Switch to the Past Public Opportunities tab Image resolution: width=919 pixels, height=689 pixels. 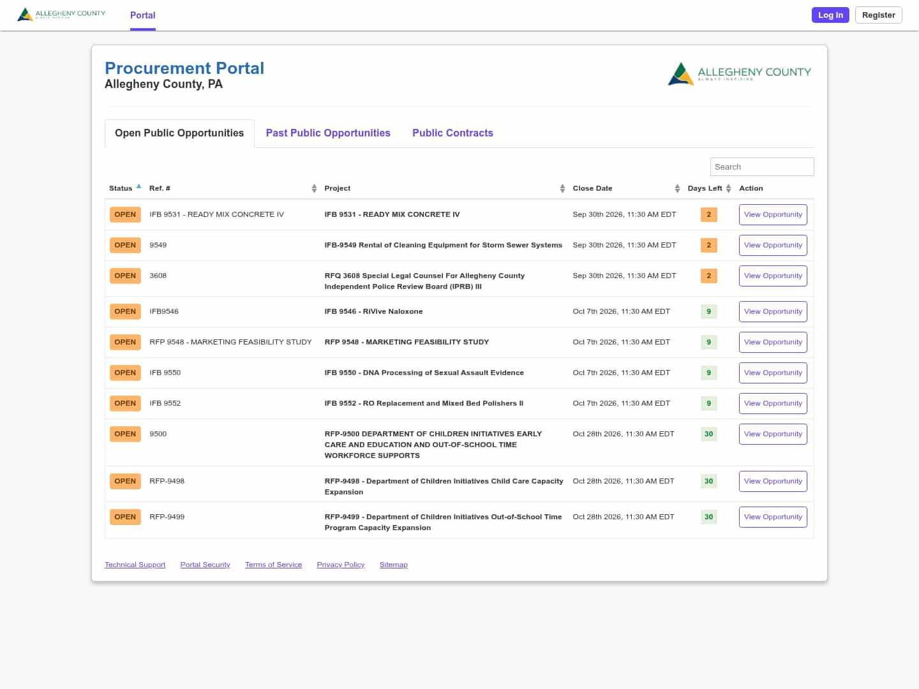[x=328, y=133]
